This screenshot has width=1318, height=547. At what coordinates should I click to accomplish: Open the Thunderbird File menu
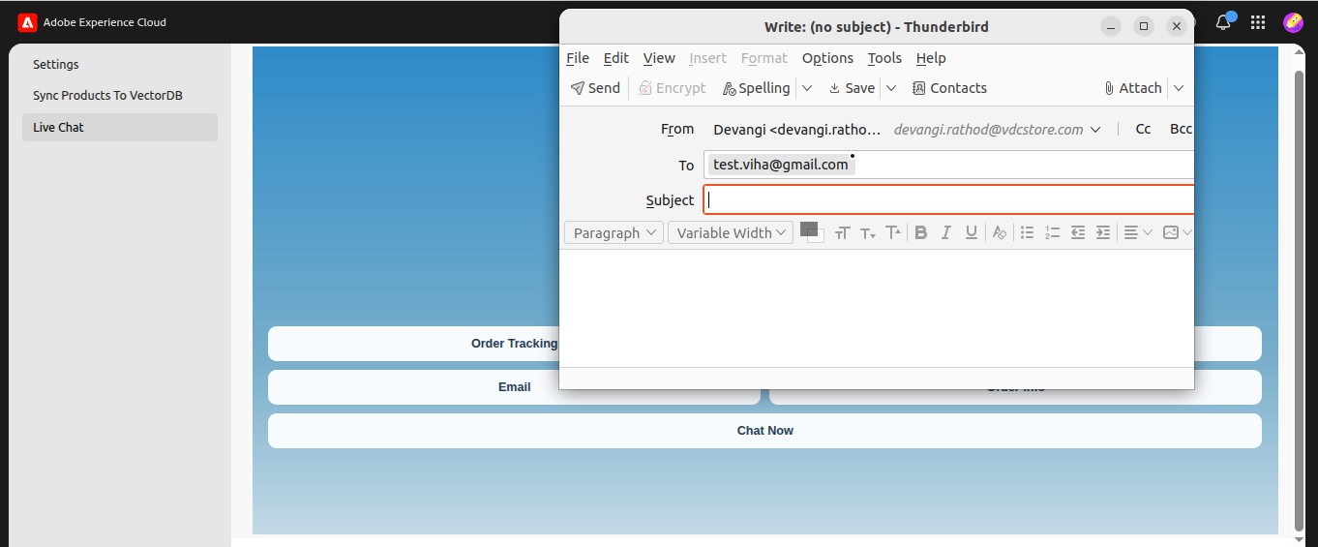578,58
